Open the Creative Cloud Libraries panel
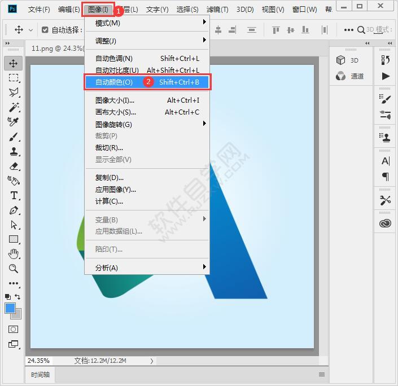This screenshot has height=386, width=398. (x=385, y=223)
